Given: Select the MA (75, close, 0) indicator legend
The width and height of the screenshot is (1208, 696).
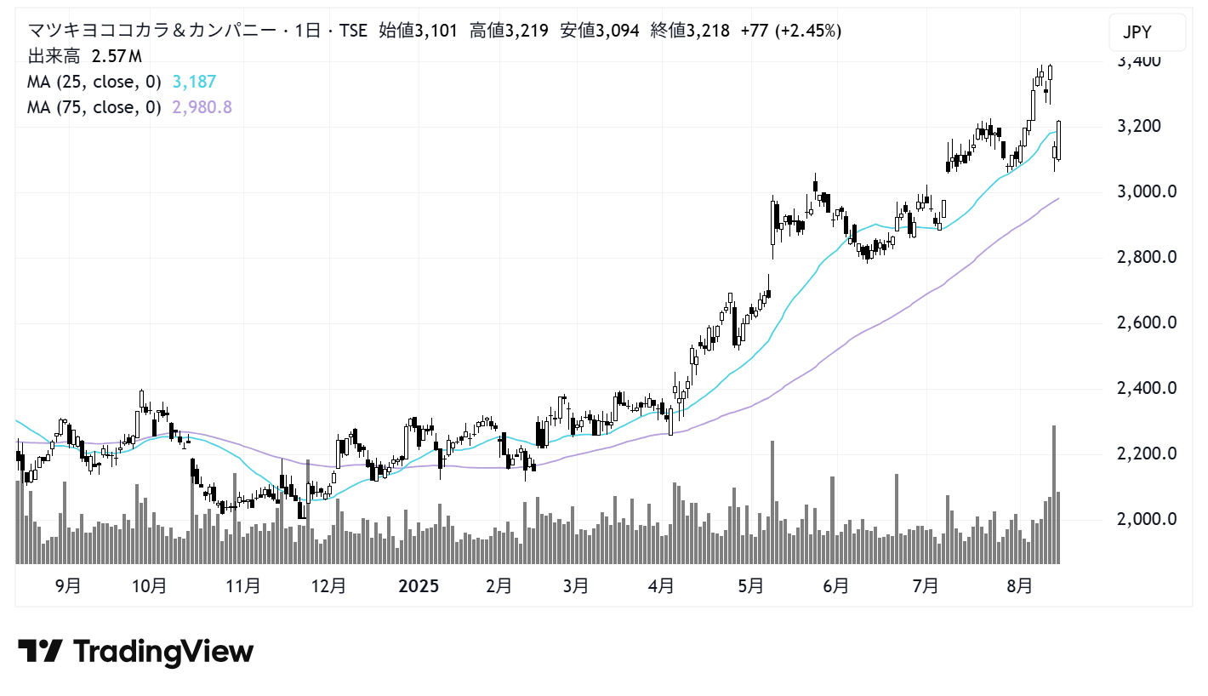Looking at the screenshot, I should [x=94, y=107].
